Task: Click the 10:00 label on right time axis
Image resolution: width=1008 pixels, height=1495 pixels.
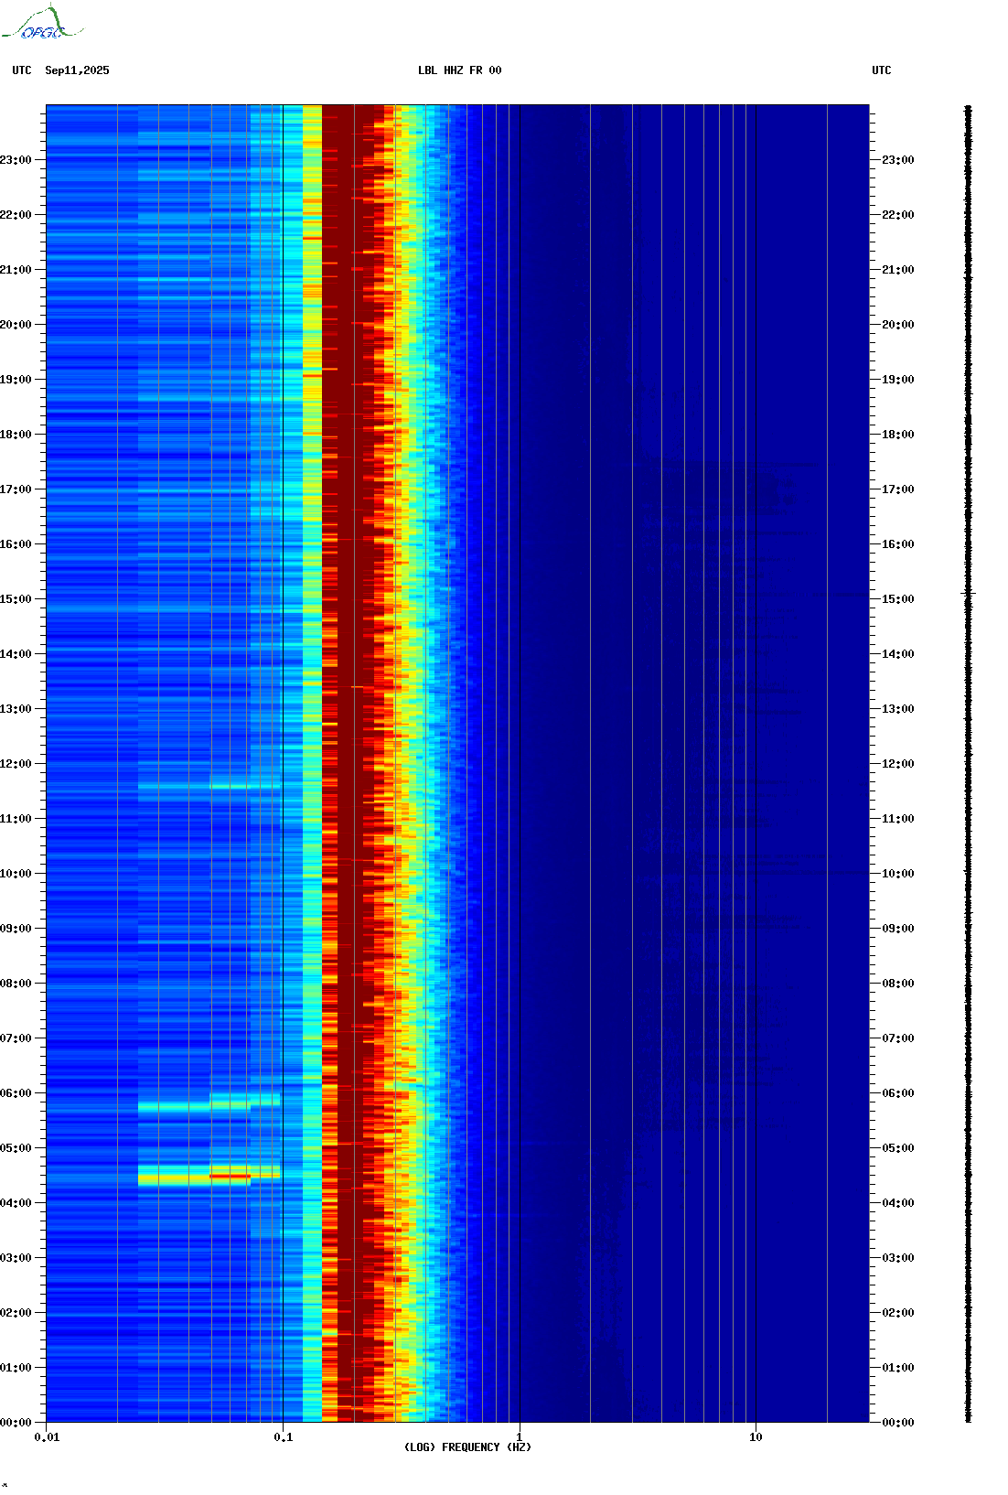Action: pyautogui.click(x=898, y=874)
